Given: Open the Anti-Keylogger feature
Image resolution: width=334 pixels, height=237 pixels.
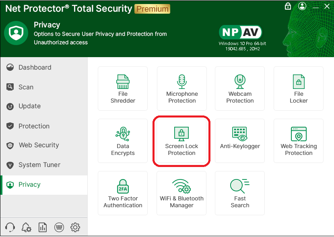Looking at the screenshot, I should pos(240,141).
